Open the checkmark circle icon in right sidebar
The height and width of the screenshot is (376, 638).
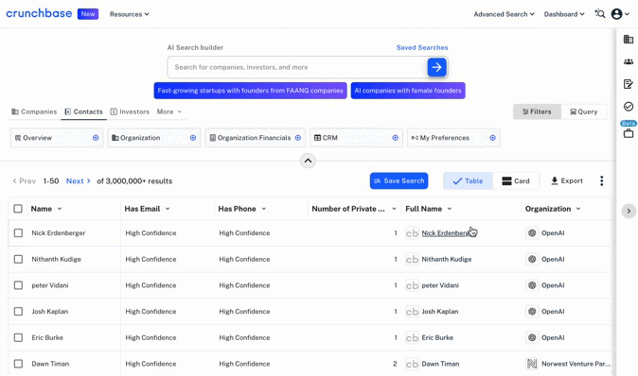pos(629,107)
